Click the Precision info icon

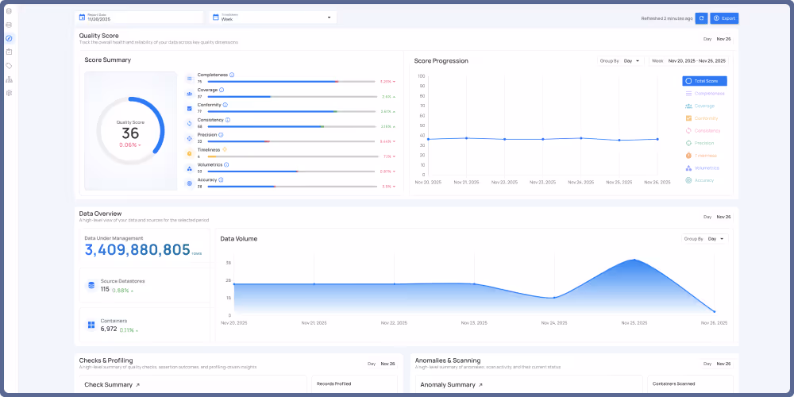tap(222, 135)
